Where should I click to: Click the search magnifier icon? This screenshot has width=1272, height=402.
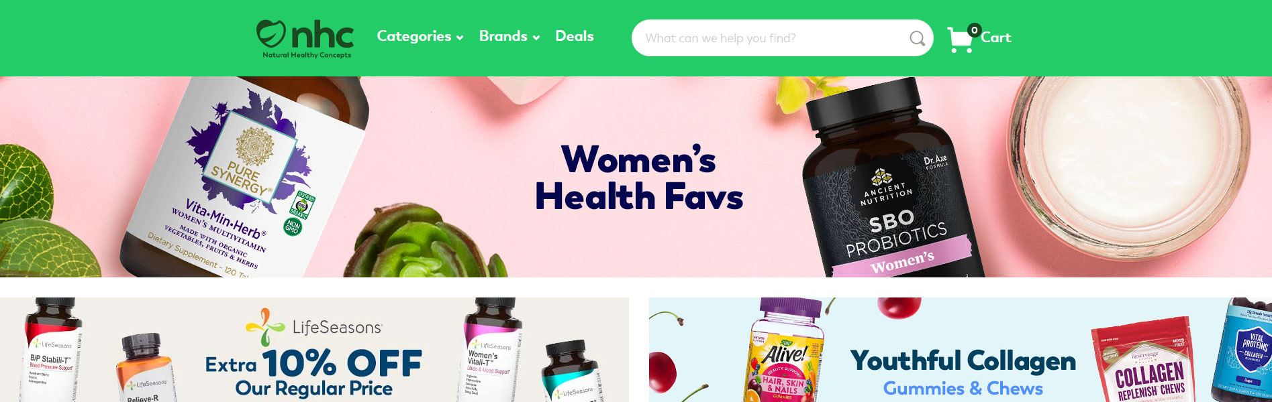pyautogui.click(x=917, y=38)
